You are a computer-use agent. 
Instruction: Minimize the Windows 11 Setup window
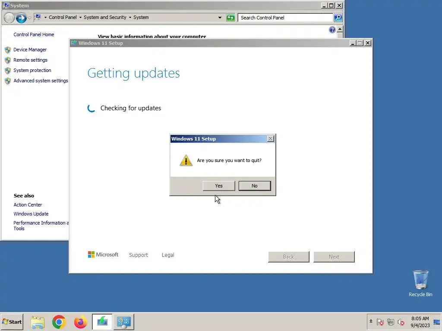[x=353, y=43]
